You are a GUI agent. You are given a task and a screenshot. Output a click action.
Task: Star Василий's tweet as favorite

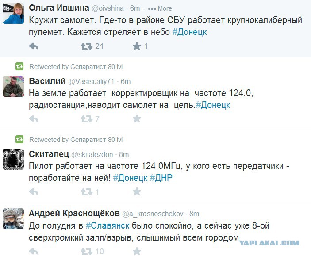(137, 119)
